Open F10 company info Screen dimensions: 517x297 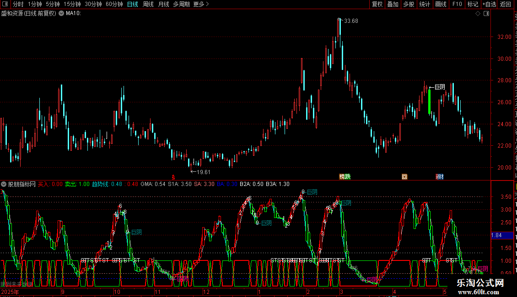click(457, 4)
